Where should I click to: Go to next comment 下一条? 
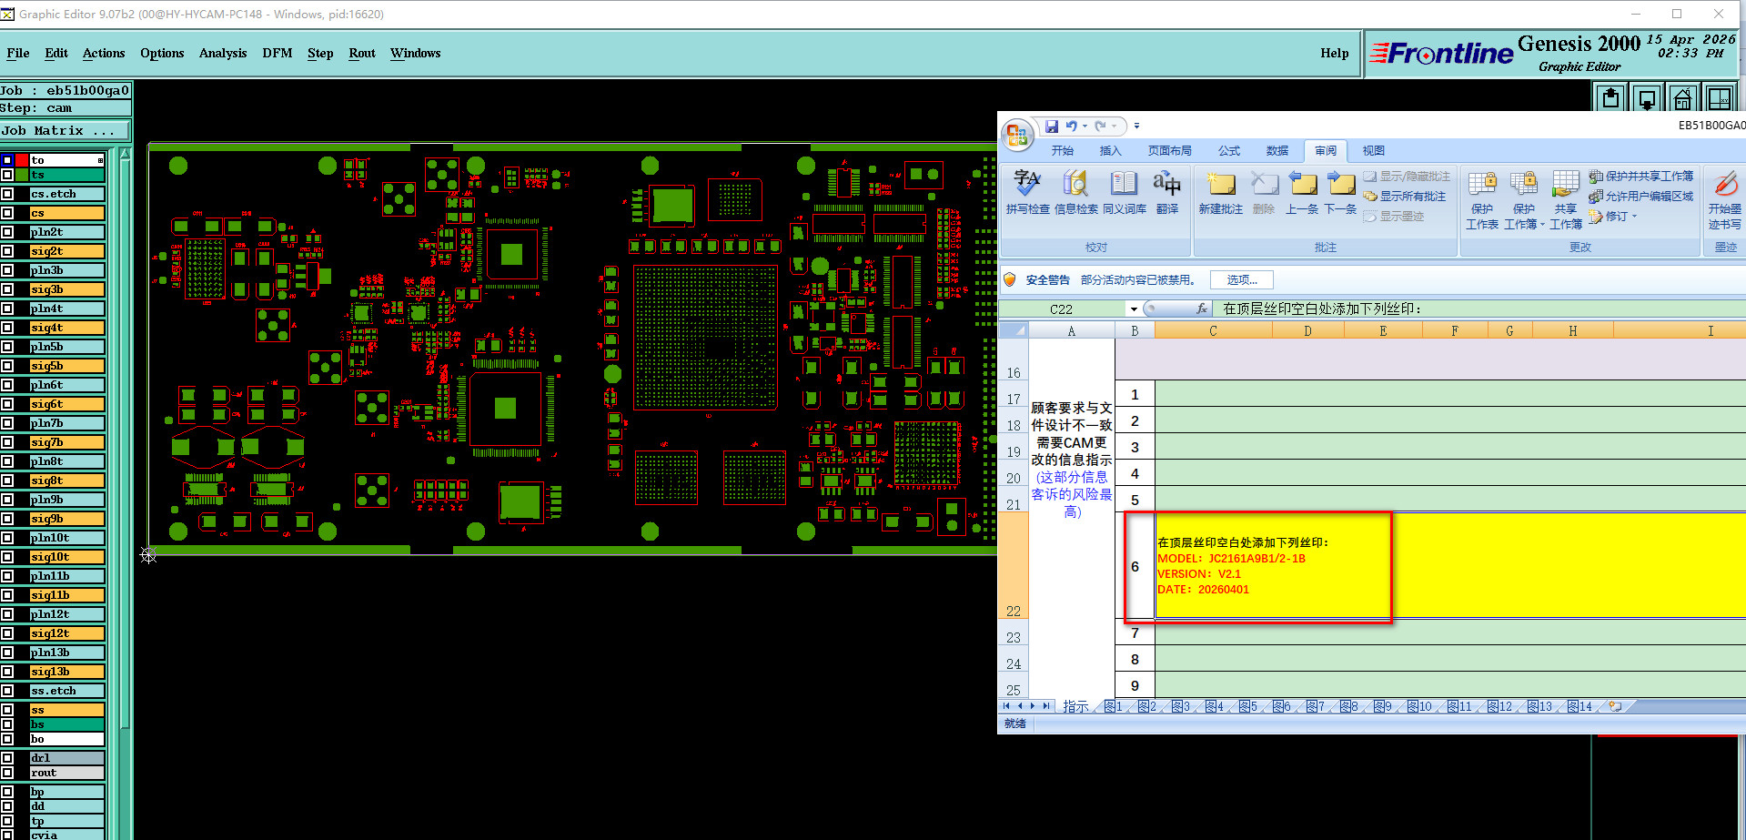coord(1340,192)
